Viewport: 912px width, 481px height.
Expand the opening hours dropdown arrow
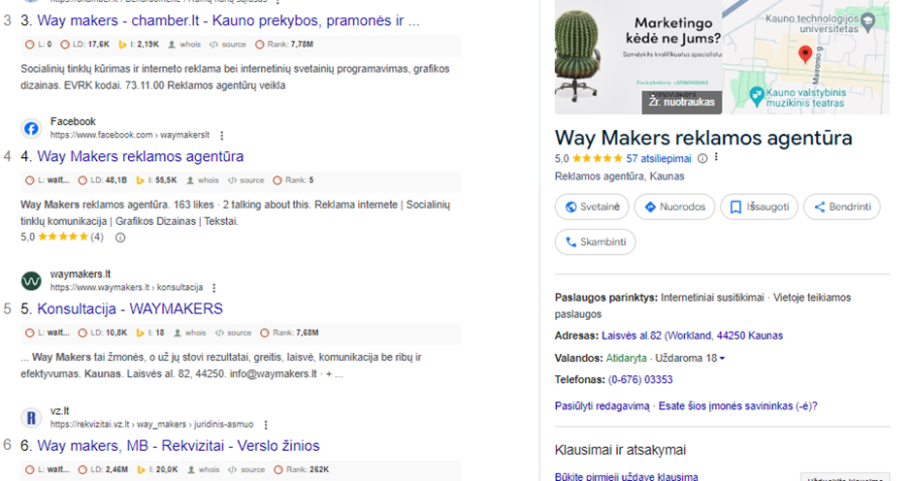(722, 358)
